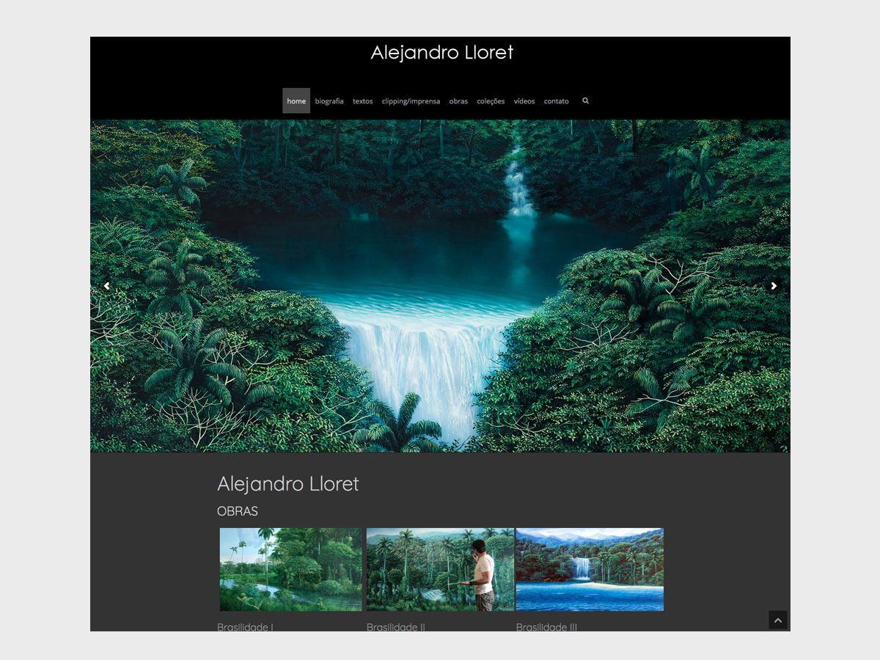Click the Brasilidade I caption link

[x=245, y=627]
